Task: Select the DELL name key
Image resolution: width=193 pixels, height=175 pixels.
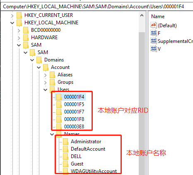Action: coord(76,156)
